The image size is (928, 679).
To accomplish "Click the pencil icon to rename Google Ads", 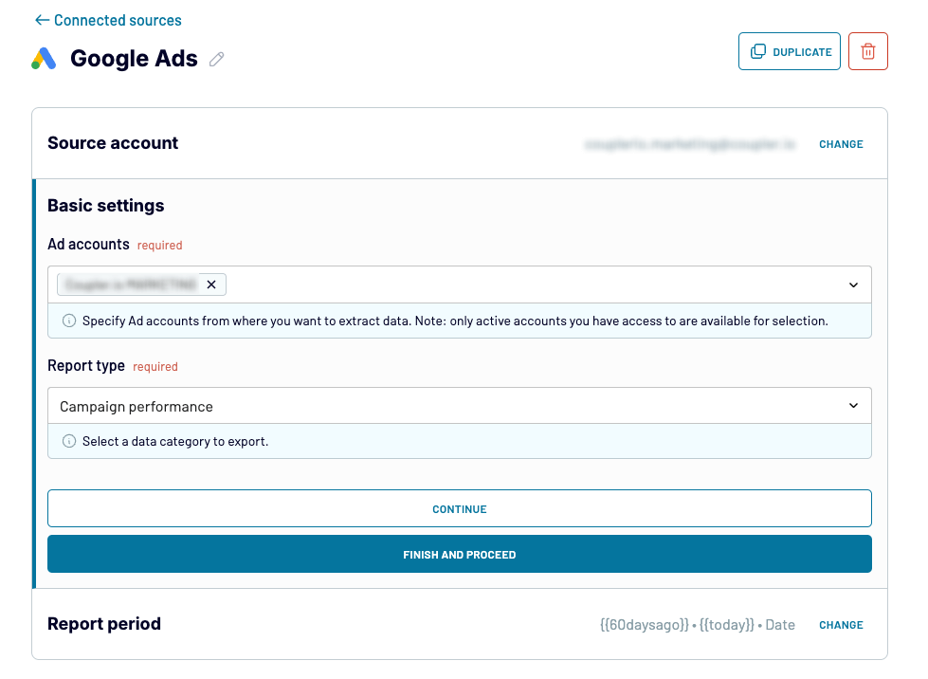I will [x=217, y=59].
